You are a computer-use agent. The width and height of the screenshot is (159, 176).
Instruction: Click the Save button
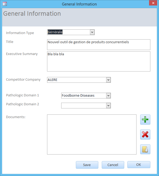coord(87,165)
